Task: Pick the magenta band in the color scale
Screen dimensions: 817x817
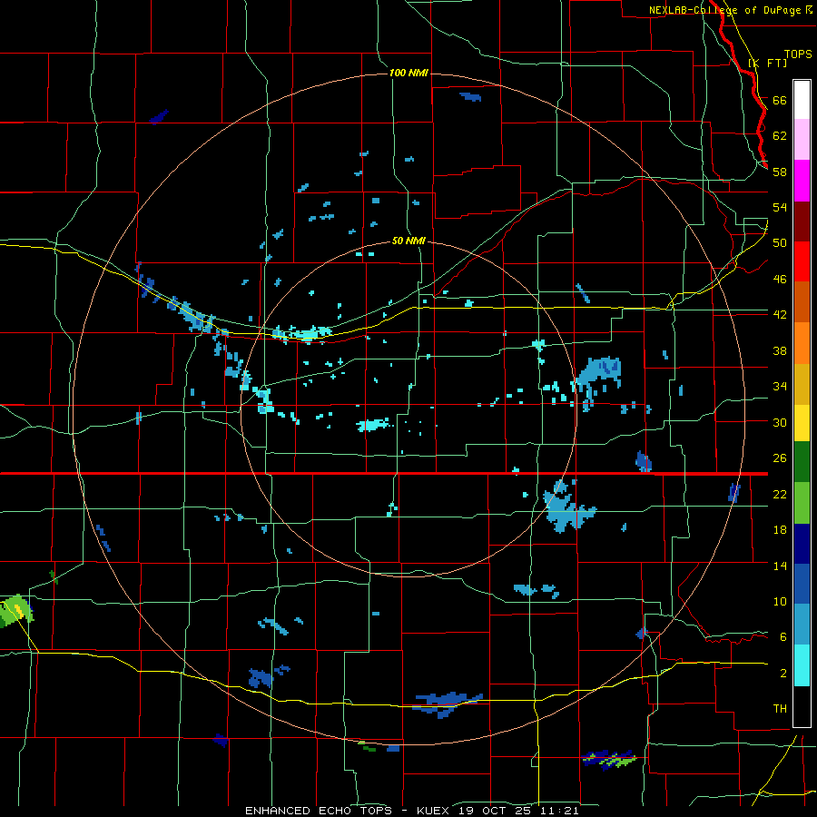Action: 802,181
